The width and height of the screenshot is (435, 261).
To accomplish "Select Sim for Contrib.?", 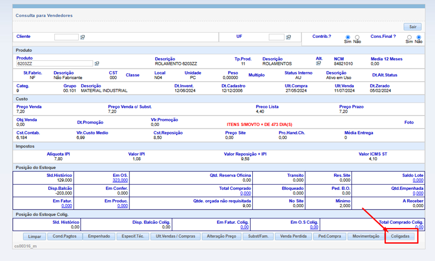I will (x=348, y=37).
